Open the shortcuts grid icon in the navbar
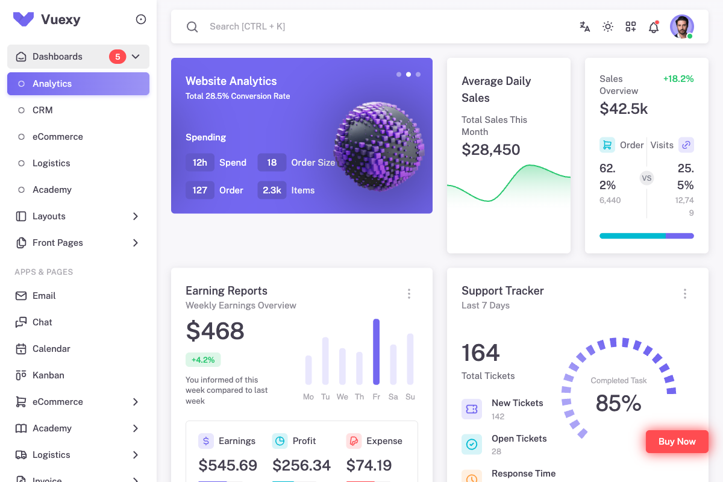Viewport: 723px width, 482px height. coord(630,27)
